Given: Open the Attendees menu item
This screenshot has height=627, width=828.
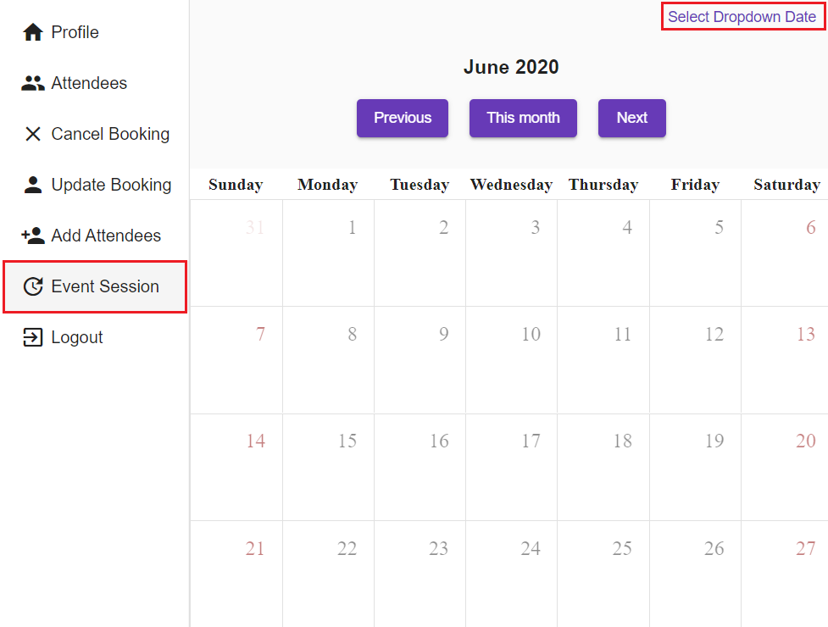Looking at the screenshot, I should pos(89,83).
